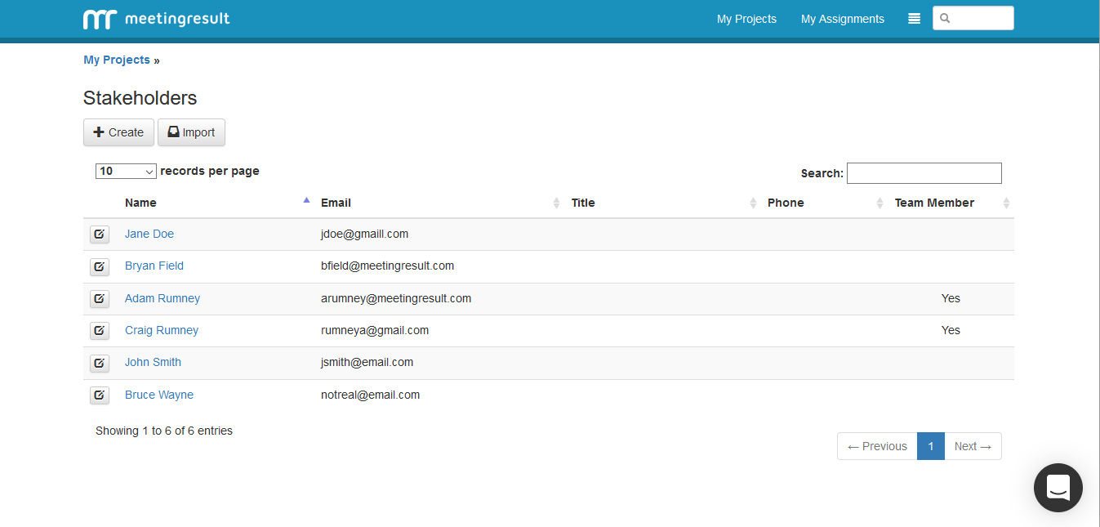The height and width of the screenshot is (527, 1100).
Task: Open edit icon beside Adam Rumney
Action: [99, 299]
